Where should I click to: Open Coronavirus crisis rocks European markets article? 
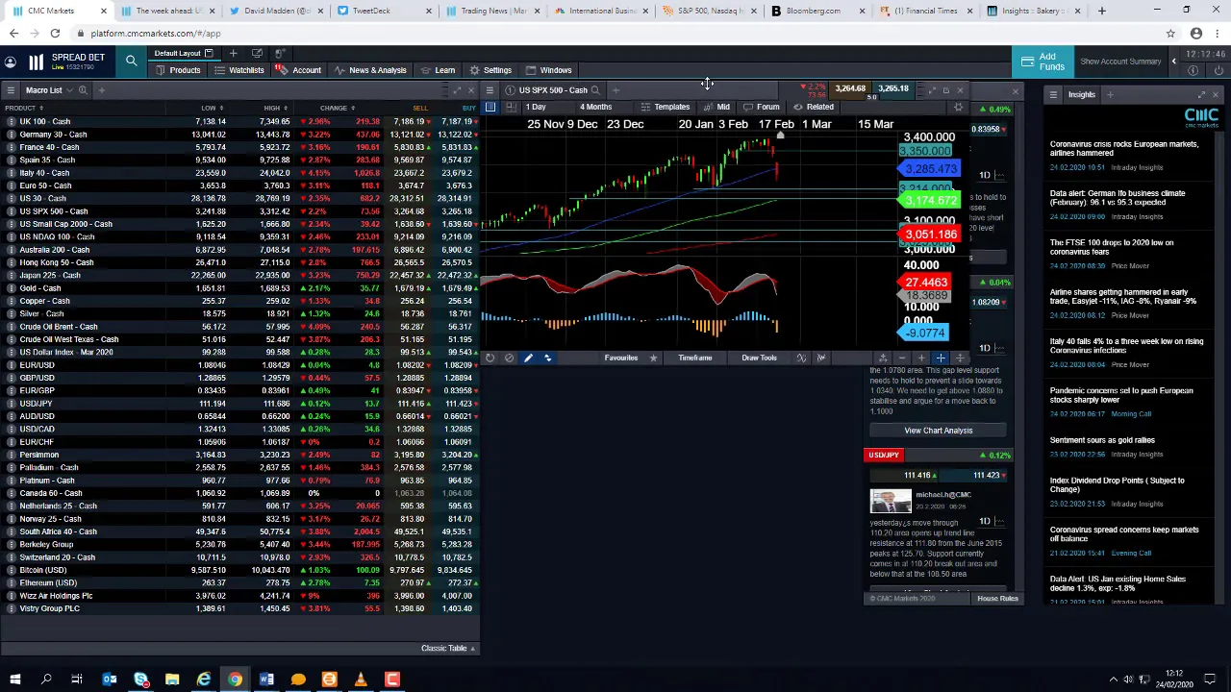coord(1124,148)
